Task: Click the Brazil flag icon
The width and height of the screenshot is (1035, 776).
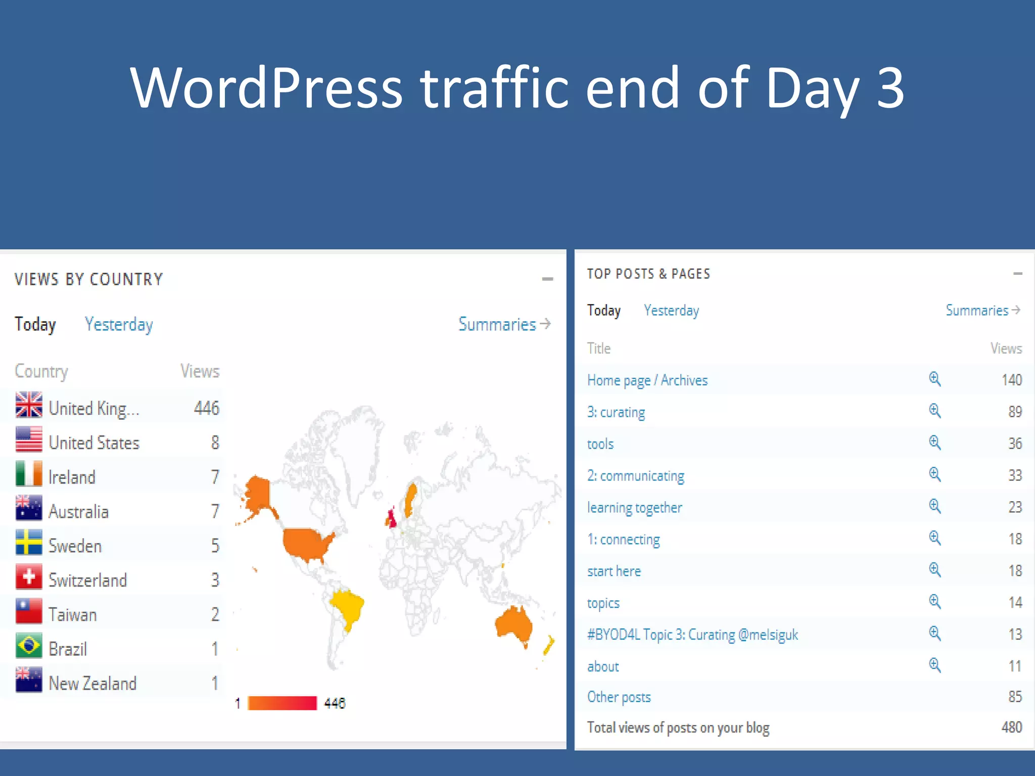Action: [29, 645]
